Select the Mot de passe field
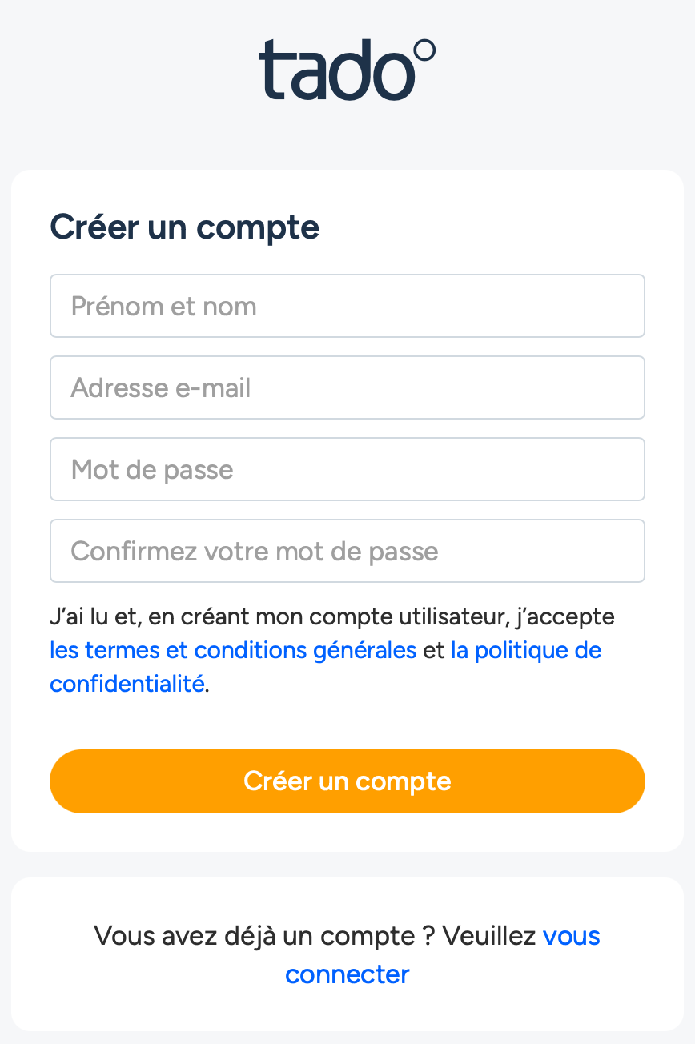Viewport: 695px width, 1044px height. coord(347,469)
